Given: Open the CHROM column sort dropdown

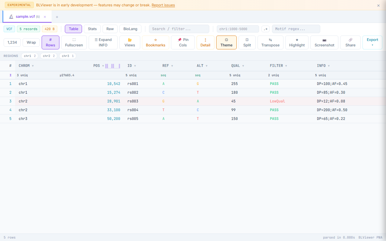Looking at the screenshot, I should (x=33, y=66).
